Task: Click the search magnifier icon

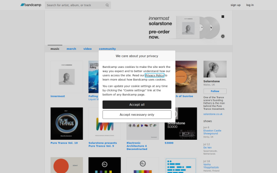Action: pyautogui.click(x=107, y=5)
